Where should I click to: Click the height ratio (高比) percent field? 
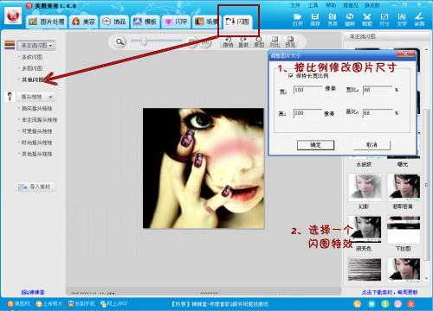[x=378, y=113]
